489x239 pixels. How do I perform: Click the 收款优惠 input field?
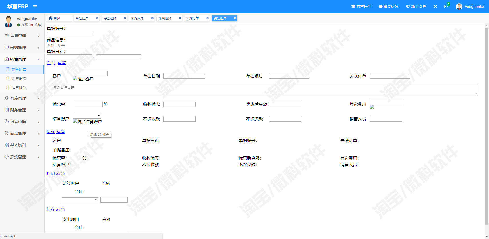tap(180, 104)
